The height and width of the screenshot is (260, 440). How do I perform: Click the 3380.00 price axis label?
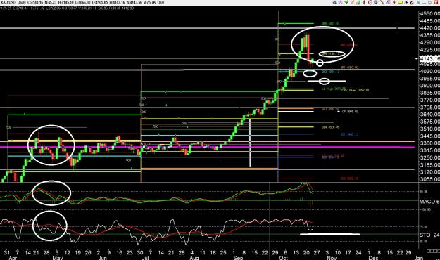[x=429, y=143]
